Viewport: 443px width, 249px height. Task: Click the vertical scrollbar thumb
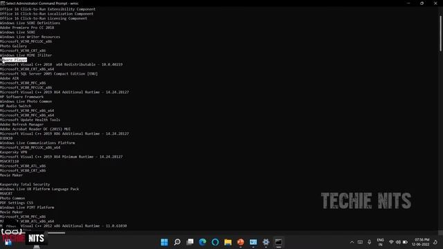click(440, 33)
